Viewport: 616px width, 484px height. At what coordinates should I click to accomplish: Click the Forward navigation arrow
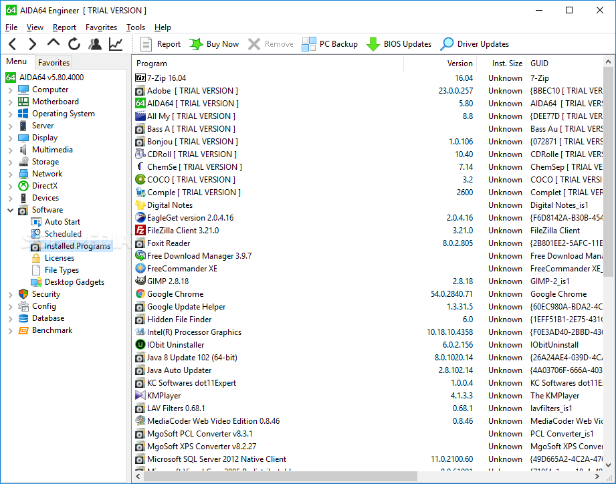point(33,44)
